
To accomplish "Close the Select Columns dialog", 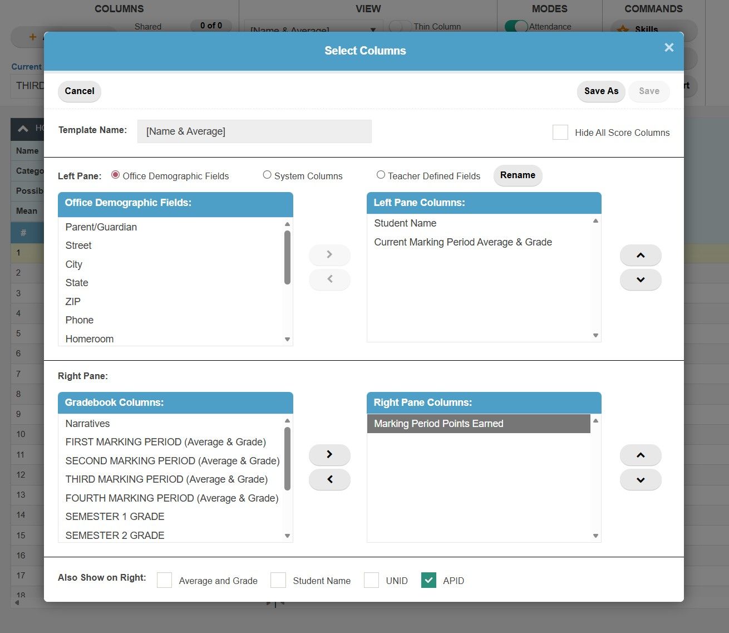I will point(668,47).
